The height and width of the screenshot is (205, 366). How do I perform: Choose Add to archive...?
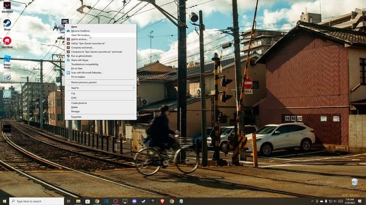(101, 39)
